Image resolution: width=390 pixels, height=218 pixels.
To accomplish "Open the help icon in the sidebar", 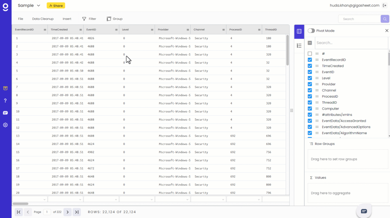I will click(x=5, y=100).
